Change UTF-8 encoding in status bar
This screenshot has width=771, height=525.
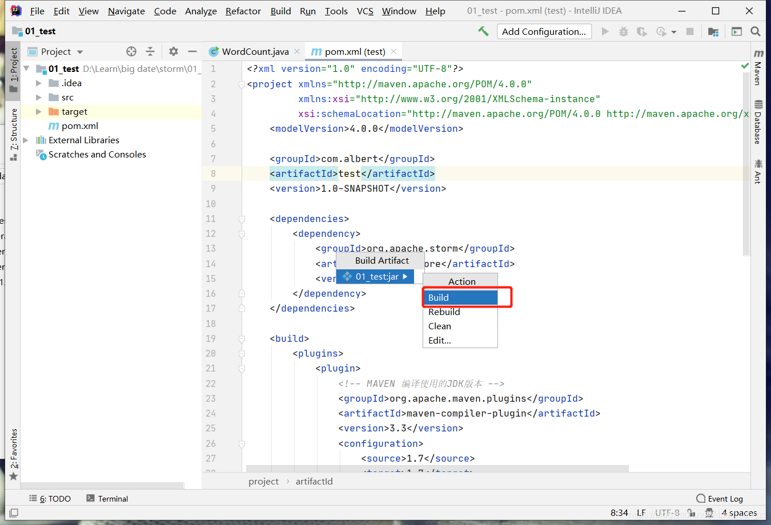(x=667, y=513)
